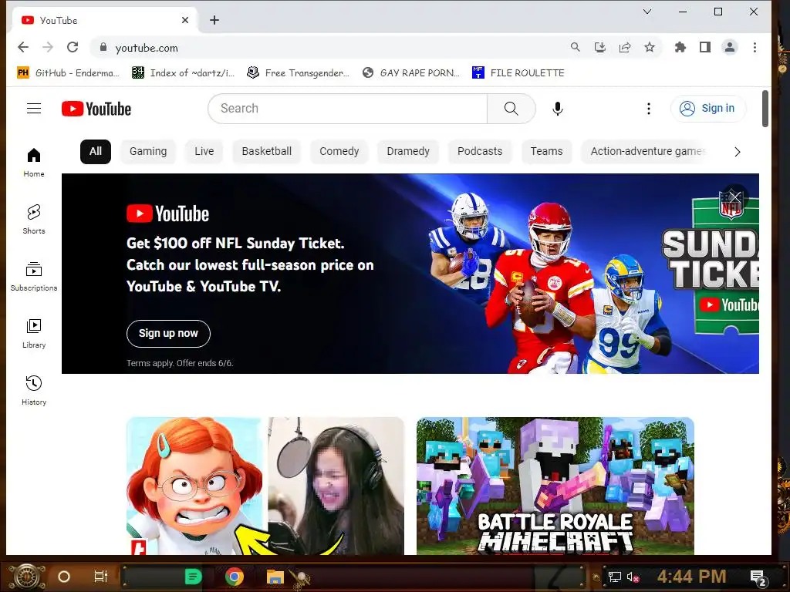
Task: Click the install app icon in address bar
Action: [x=599, y=47]
